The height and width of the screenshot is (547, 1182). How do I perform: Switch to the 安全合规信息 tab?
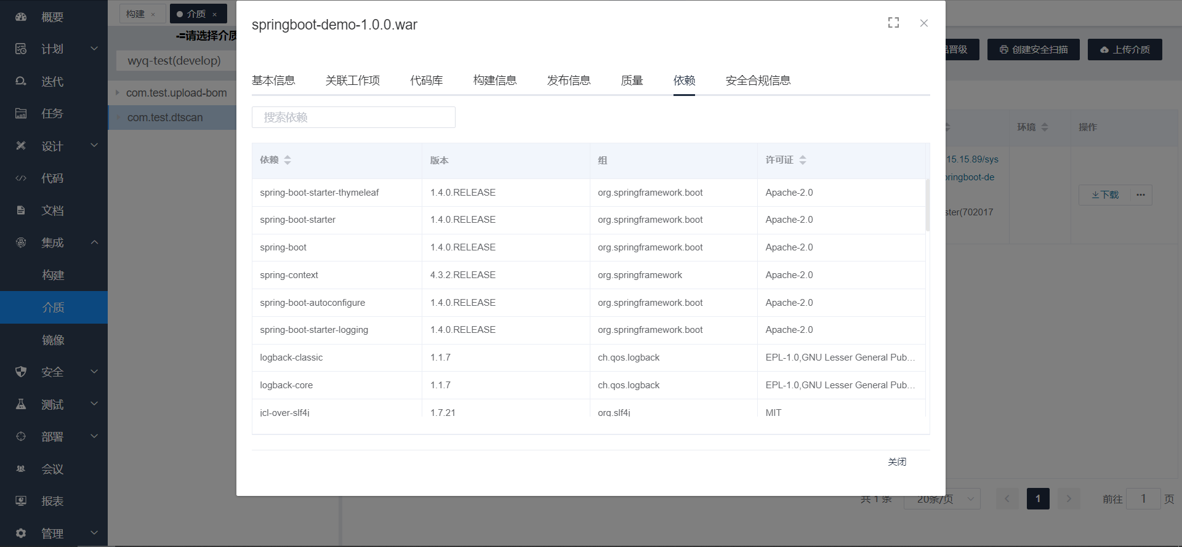pos(758,81)
